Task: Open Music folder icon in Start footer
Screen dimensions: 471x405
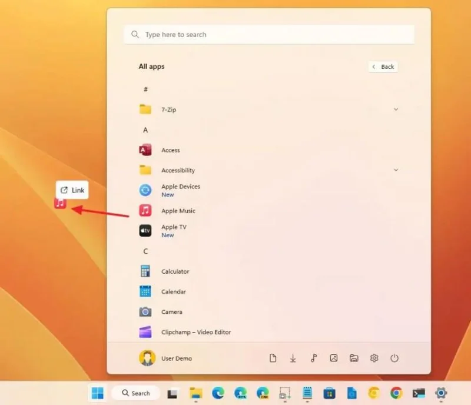Action: [x=313, y=358]
